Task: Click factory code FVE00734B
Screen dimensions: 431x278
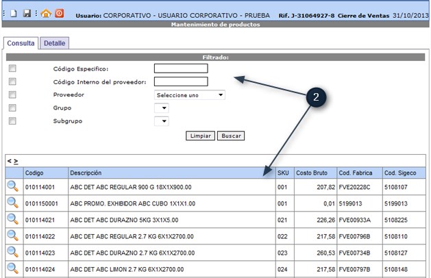Action: pyautogui.click(x=354, y=253)
